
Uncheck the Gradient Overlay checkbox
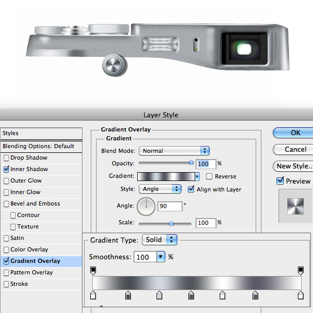(x=6, y=261)
